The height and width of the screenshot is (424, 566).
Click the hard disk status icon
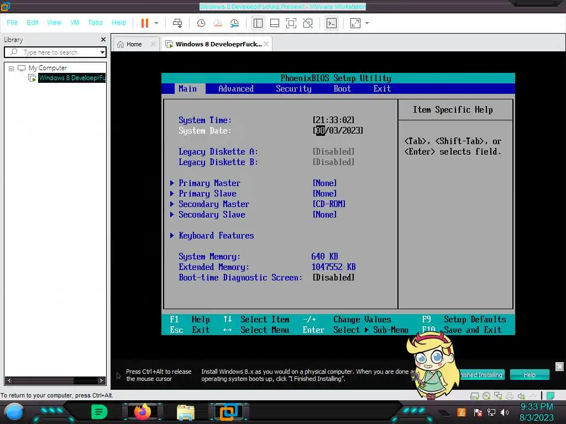tap(475, 396)
